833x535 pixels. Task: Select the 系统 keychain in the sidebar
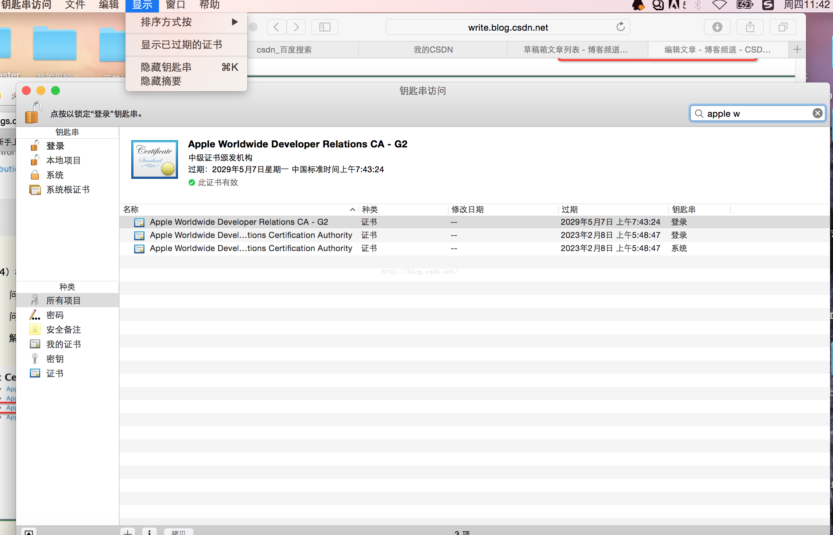click(x=67, y=175)
